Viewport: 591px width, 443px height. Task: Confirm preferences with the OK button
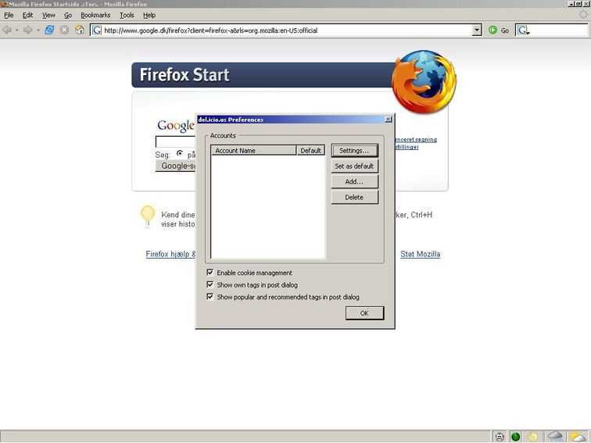[x=364, y=313]
